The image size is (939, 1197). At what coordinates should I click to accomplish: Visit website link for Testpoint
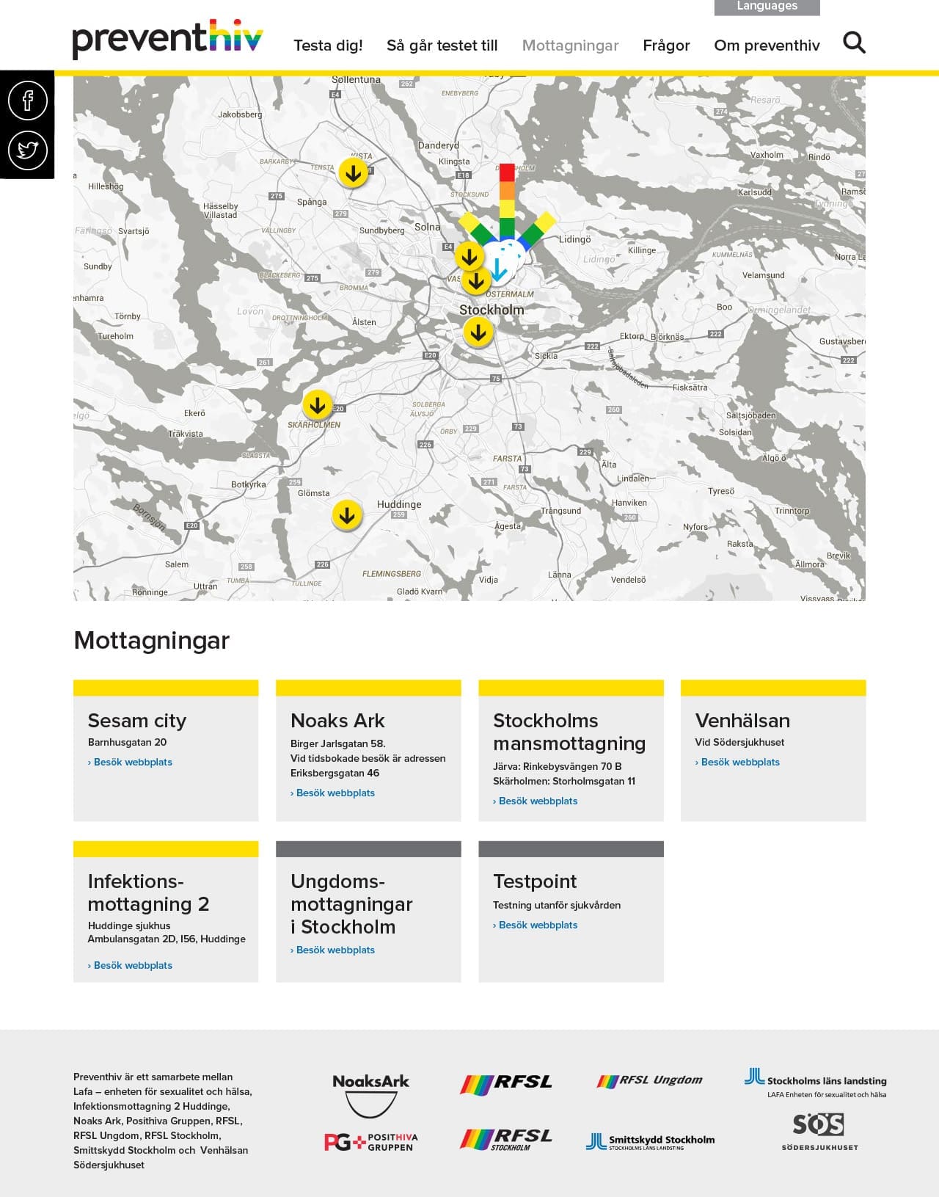coord(536,925)
